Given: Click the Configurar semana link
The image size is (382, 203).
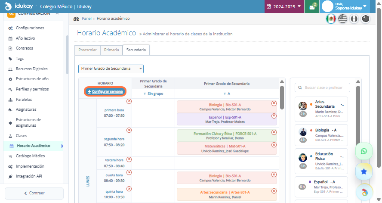Looking at the screenshot, I should pos(105,91).
